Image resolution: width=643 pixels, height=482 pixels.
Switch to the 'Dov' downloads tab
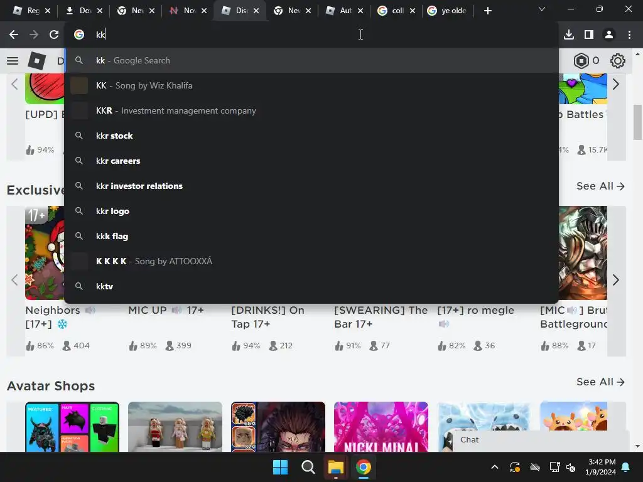pyautogui.click(x=80, y=11)
